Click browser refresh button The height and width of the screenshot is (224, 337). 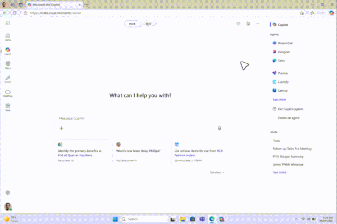[15, 13]
